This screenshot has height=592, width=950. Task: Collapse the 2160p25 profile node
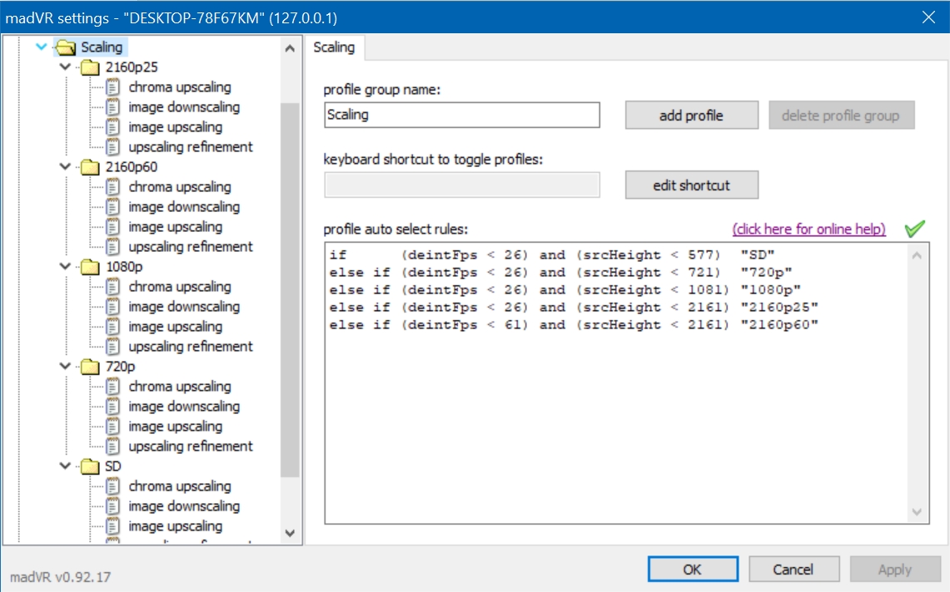tap(66, 67)
